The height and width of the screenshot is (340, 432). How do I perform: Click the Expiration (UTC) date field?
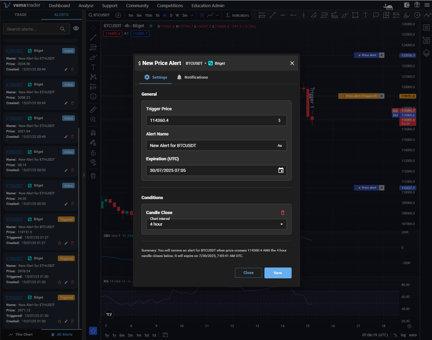pyautogui.click(x=217, y=171)
